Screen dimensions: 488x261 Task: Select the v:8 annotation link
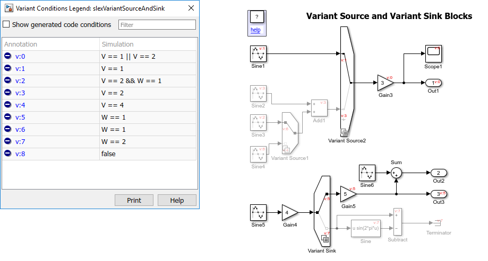[20, 154]
